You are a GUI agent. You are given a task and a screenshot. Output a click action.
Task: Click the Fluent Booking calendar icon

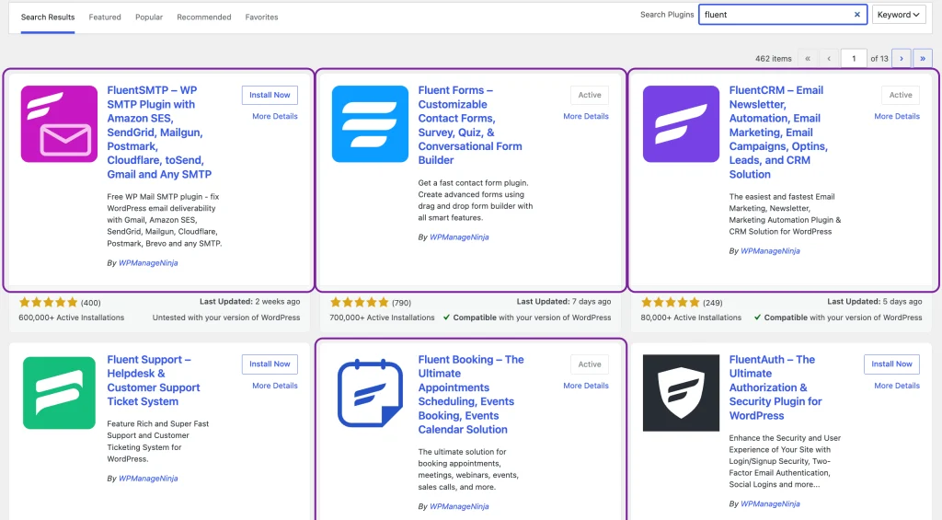(x=370, y=393)
